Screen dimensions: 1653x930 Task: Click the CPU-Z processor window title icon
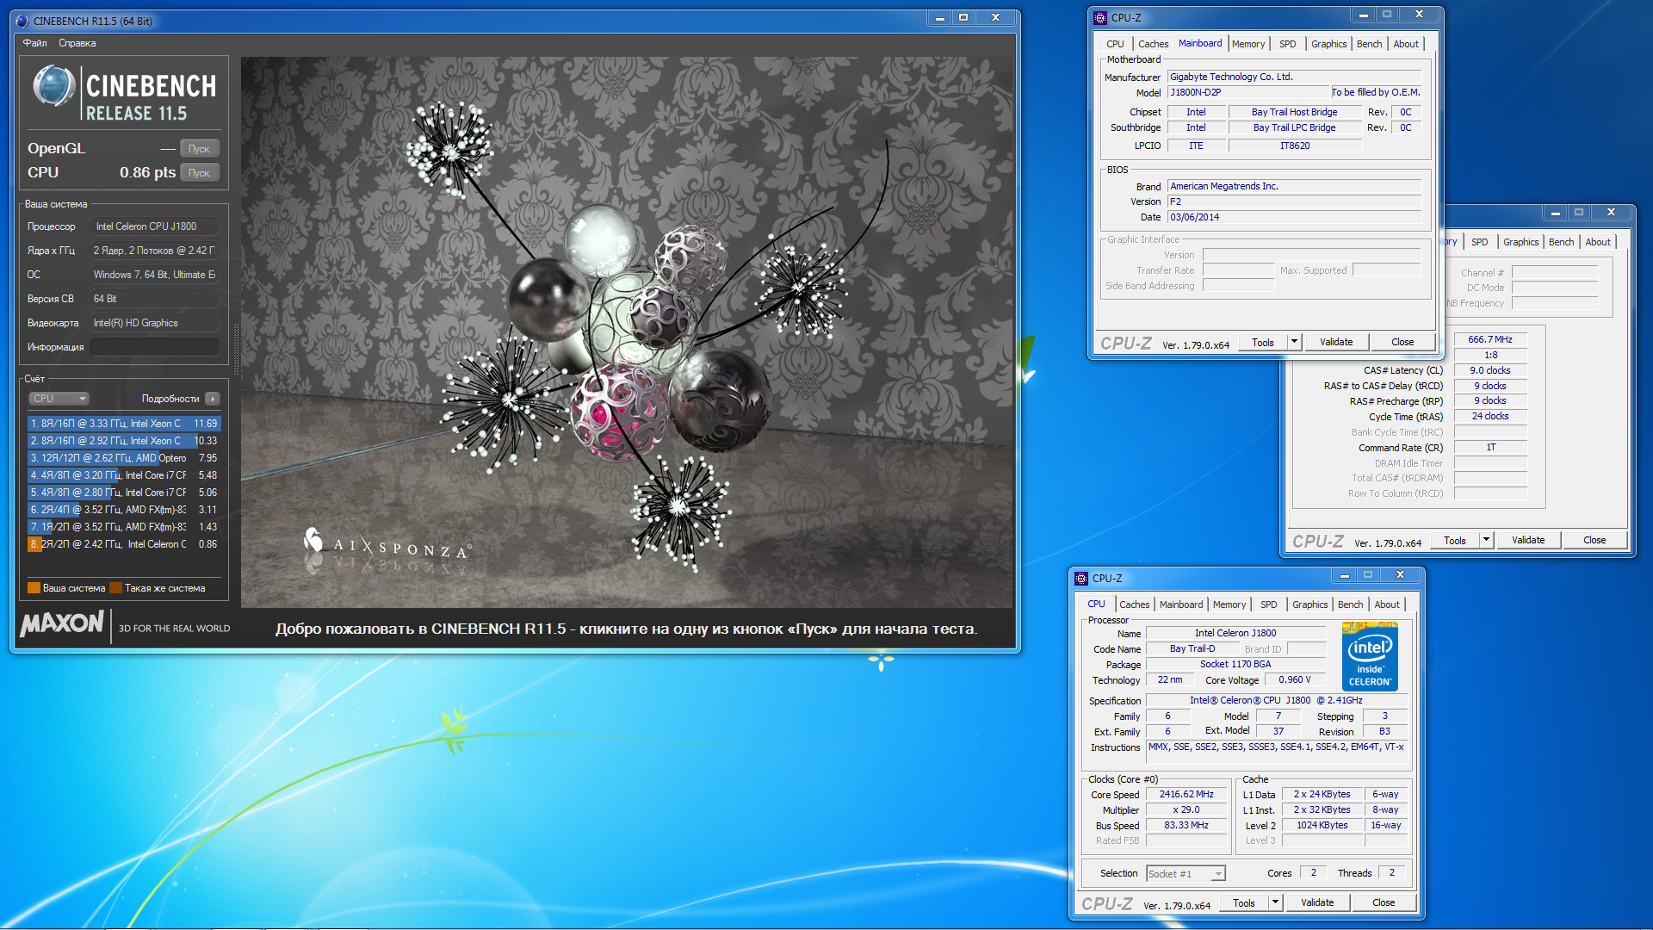tap(1081, 578)
